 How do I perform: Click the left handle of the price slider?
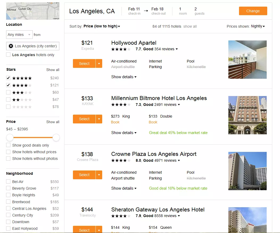[x=10, y=138]
